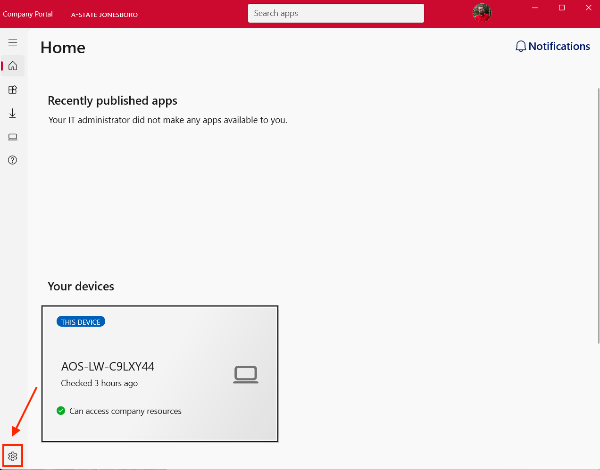Open the Apps page icon

pyautogui.click(x=13, y=90)
